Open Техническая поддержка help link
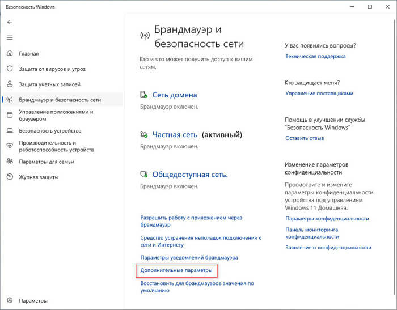 point(315,56)
